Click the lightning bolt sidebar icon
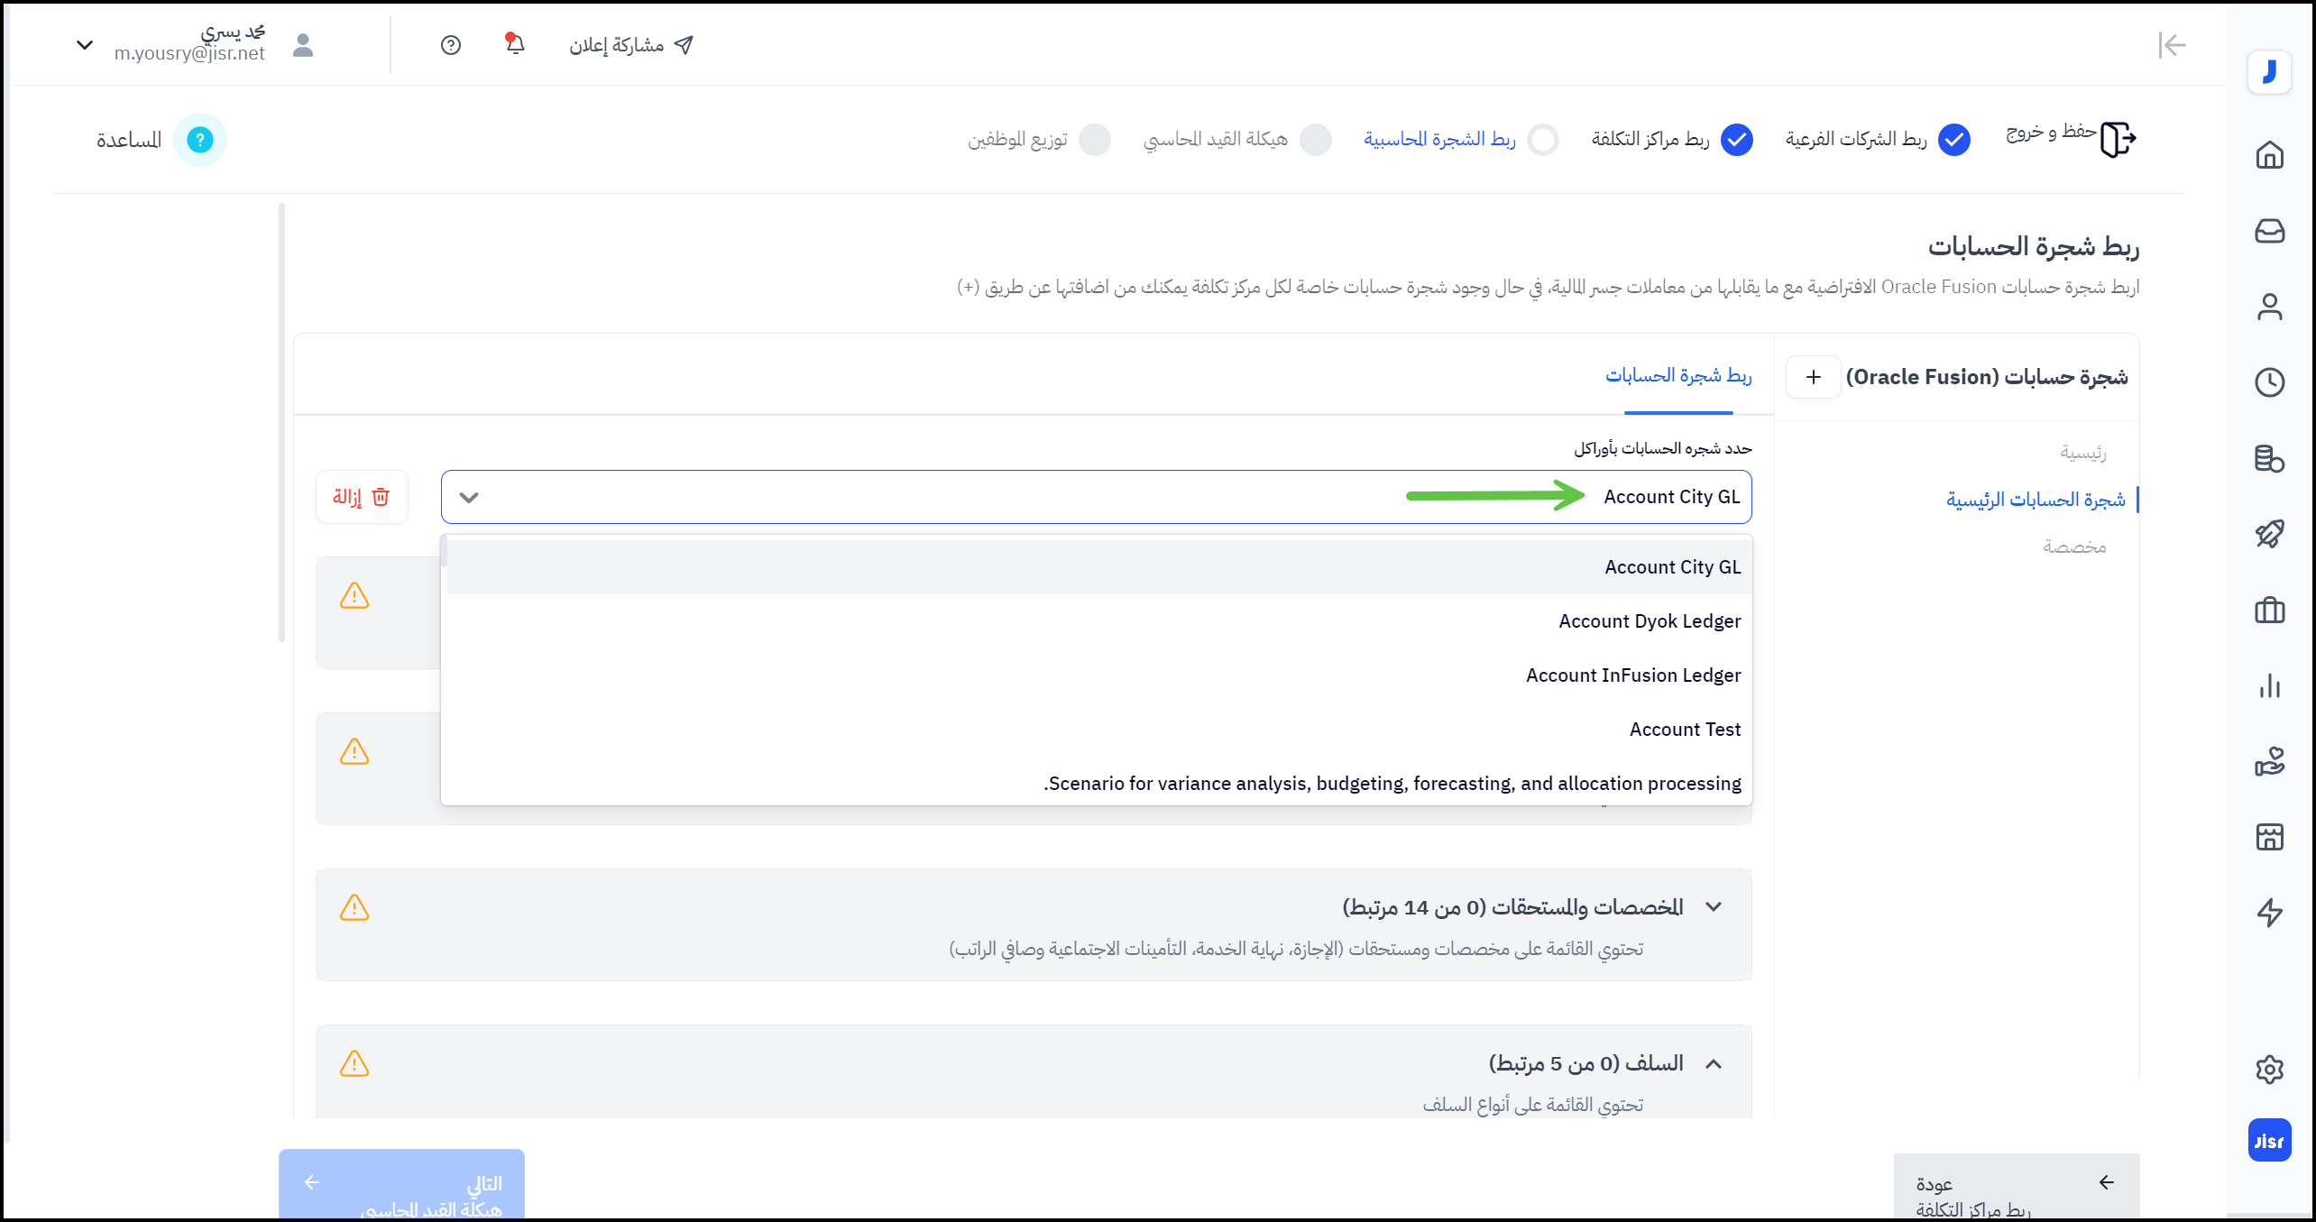The image size is (2316, 1222). 2269,913
